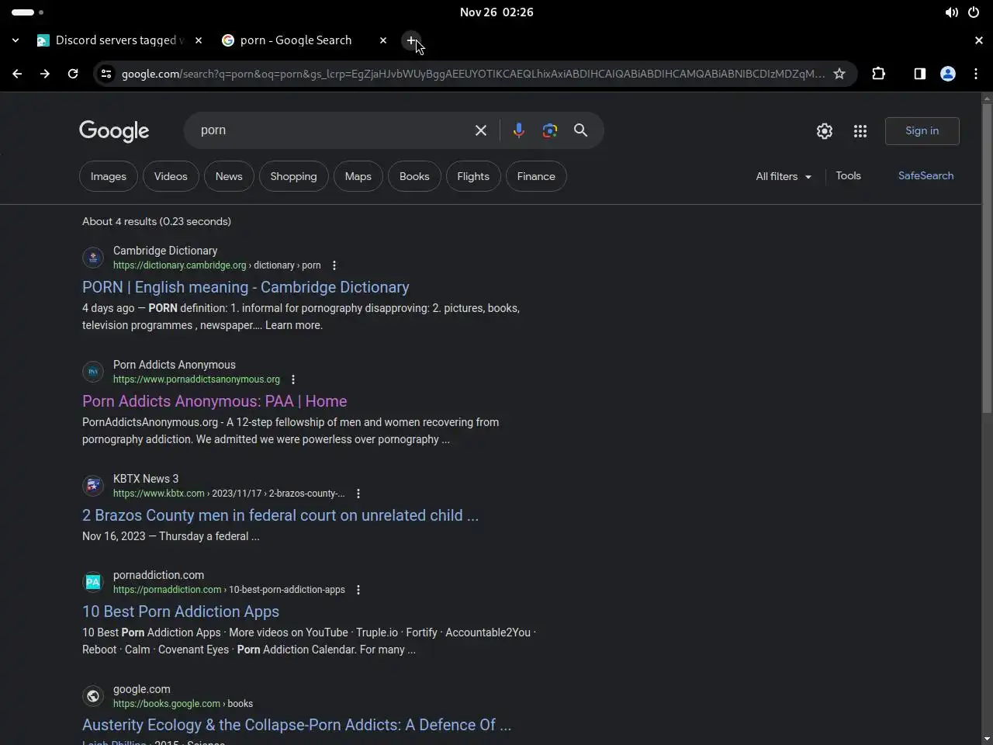Open Cambridge Dictionary English meaning result
Image resolution: width=993 pixels, height=745 pixels.
[246, 287]
